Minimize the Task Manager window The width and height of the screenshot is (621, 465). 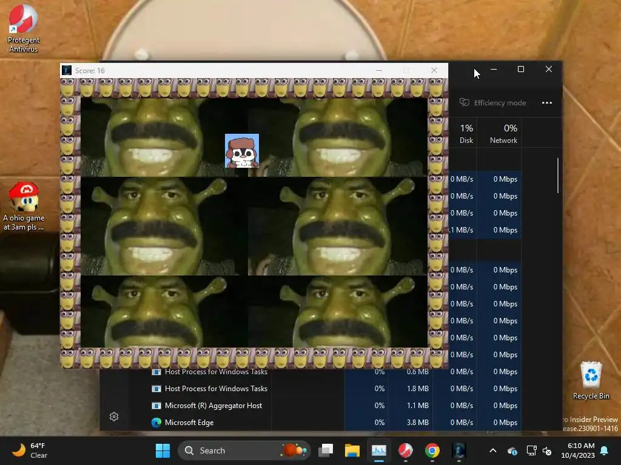pos(494,69)
